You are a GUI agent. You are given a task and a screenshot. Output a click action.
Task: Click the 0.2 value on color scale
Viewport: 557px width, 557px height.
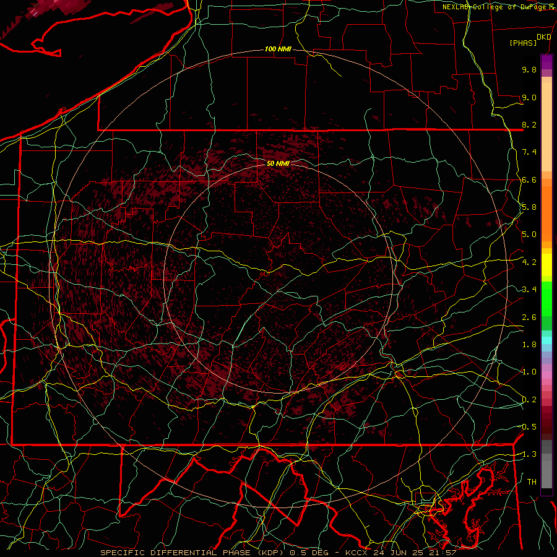529,400
